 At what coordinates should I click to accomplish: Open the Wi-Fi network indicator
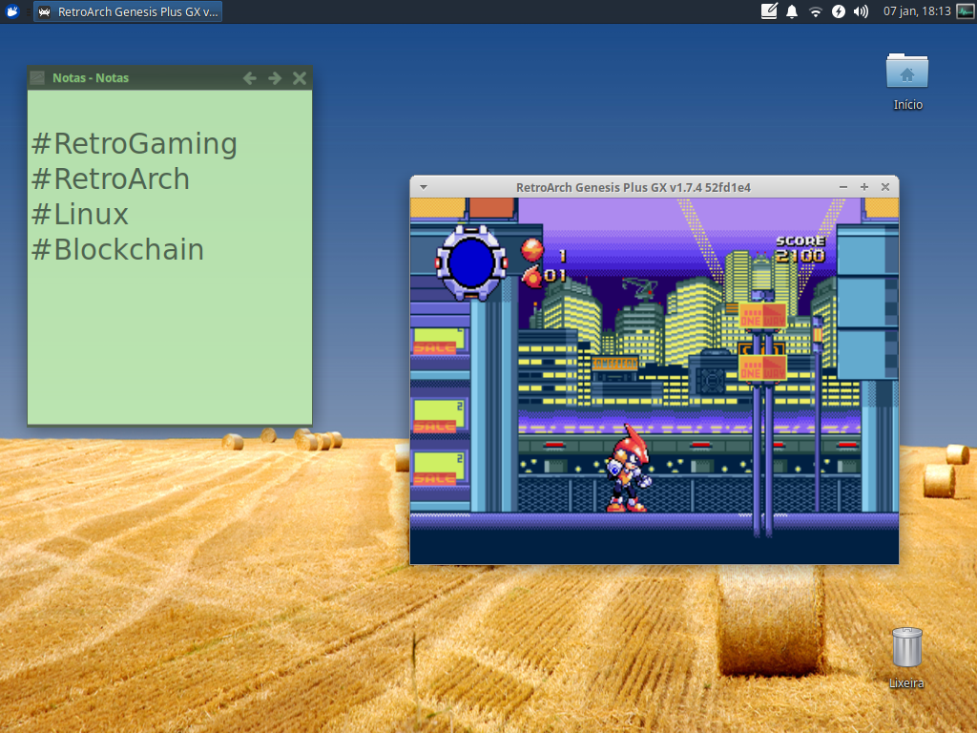coord(815,11)
